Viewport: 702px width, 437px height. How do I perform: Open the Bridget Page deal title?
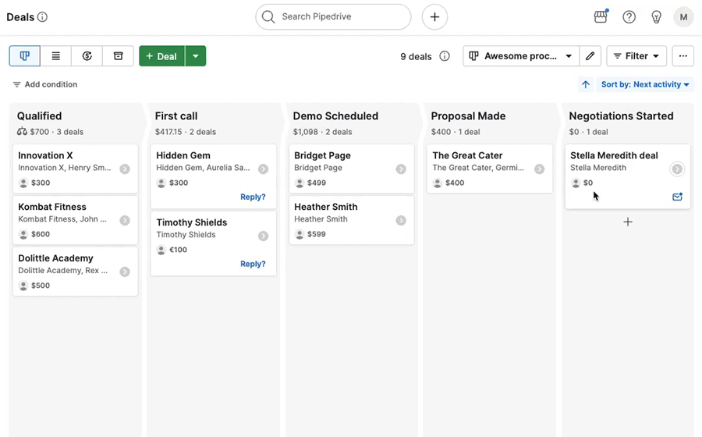[x=322, y=155]
